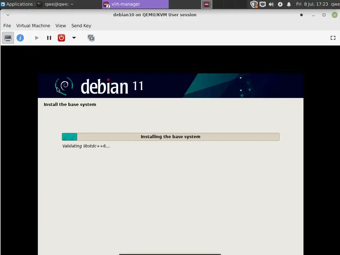The height and width of the screenshot is (255, 340).
Task: Open manage VM snapshots icon
Action: tap(91, 38)
